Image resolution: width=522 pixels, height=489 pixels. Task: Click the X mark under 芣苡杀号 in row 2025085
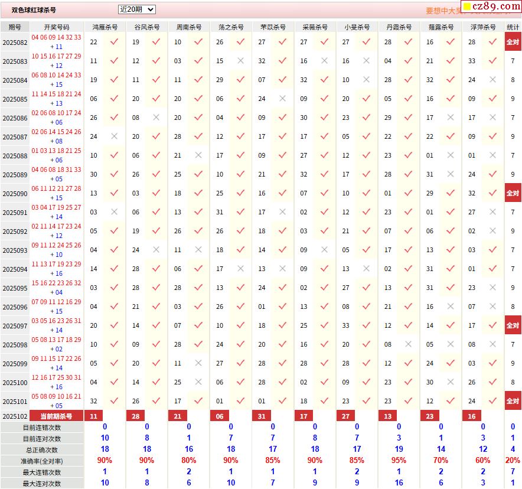(283, 99)
